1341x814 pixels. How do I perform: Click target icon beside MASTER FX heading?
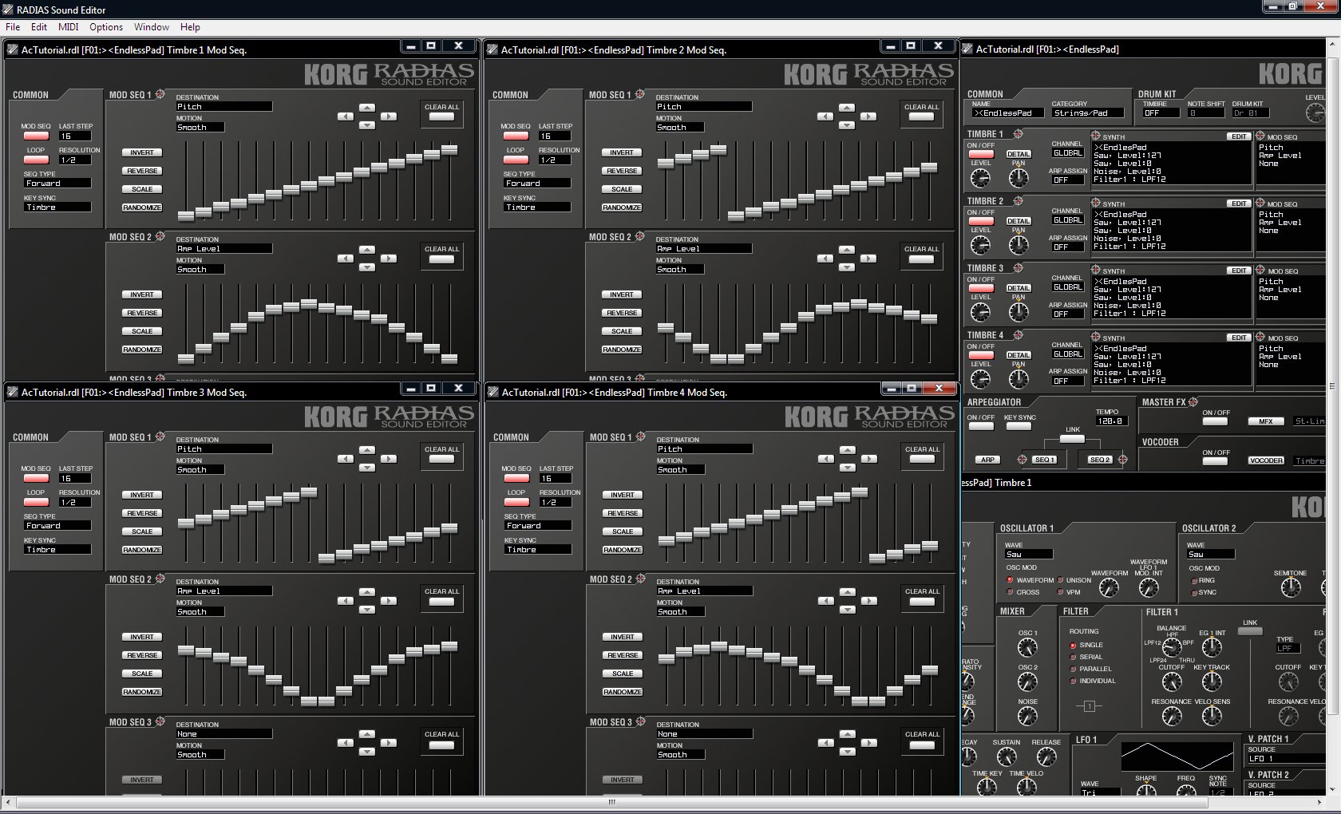coord(1193,401)
